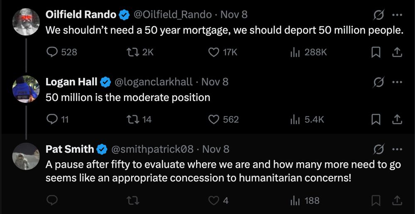Image resolution: width=415 pixels, height=214 pixels.
Task: Share Oilfield Rando's tweet
Action: click(x=396, y=52)
